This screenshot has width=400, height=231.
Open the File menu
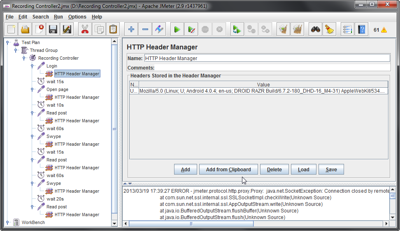[x=9, y=17]
